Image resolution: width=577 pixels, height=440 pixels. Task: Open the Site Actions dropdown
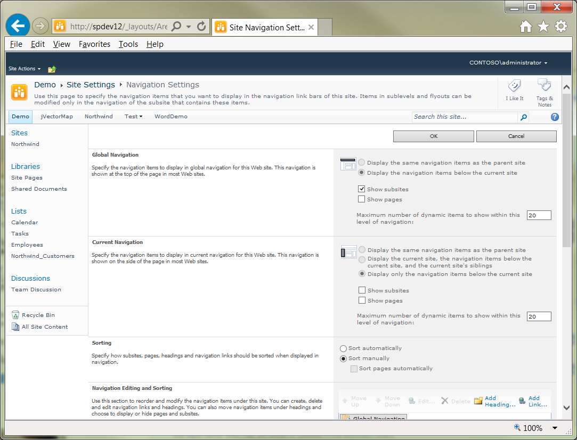(x=24, y=68)
